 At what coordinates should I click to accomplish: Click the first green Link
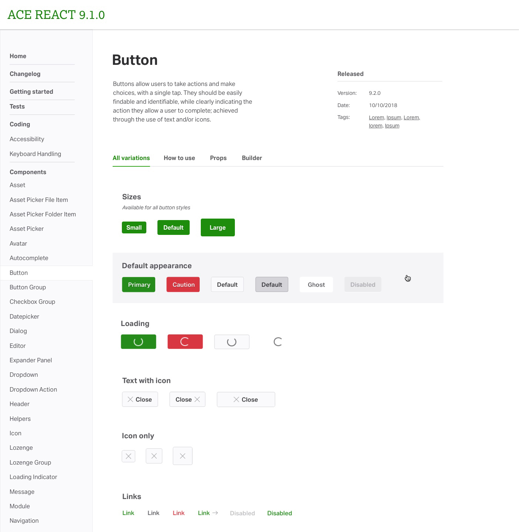(128, 513)
